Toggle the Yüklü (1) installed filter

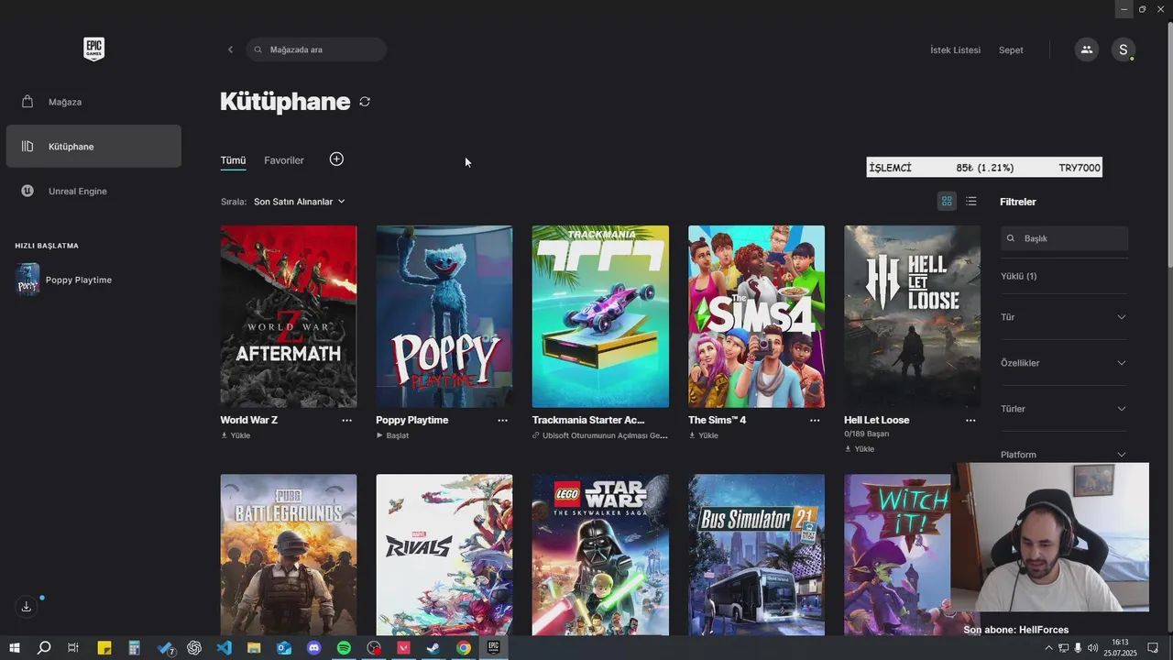pyautogui.click(x=1019, y=276)
